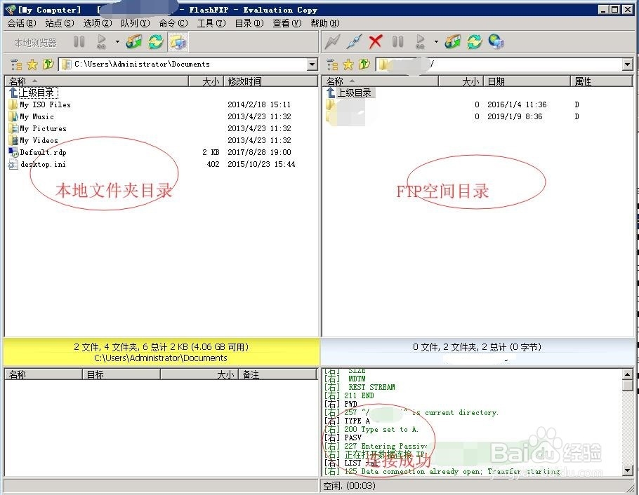Open the 队列 menu
The width and height of the screenshot is (639, 495).
coord(136,23)
